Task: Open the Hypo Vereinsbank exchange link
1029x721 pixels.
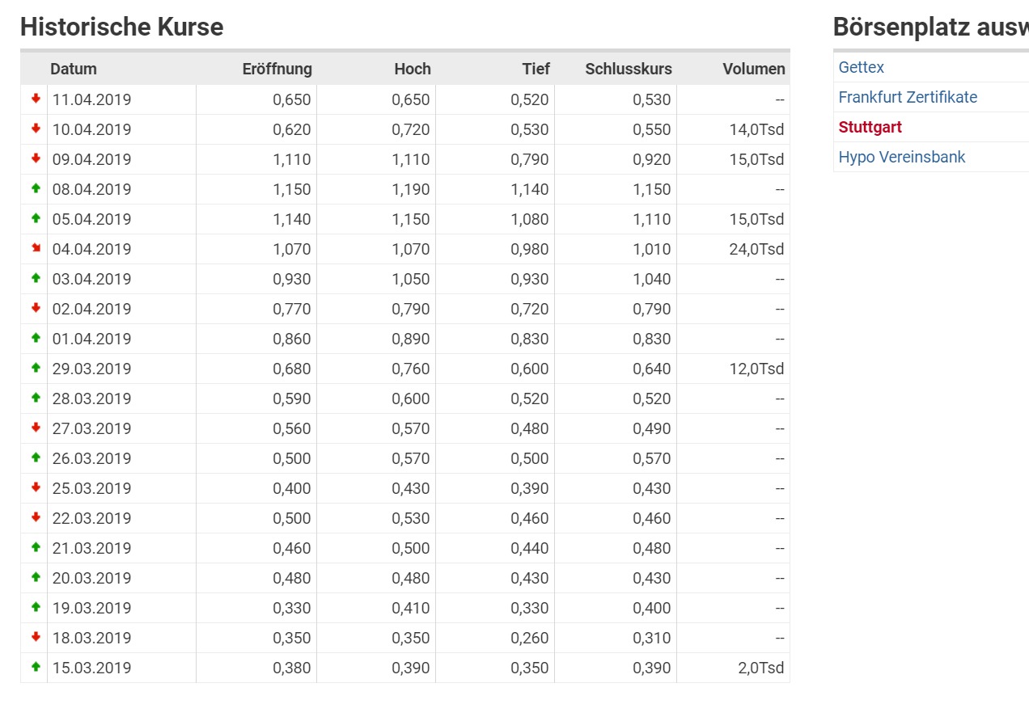Action: pyautogui.click(x=902, y=158)
